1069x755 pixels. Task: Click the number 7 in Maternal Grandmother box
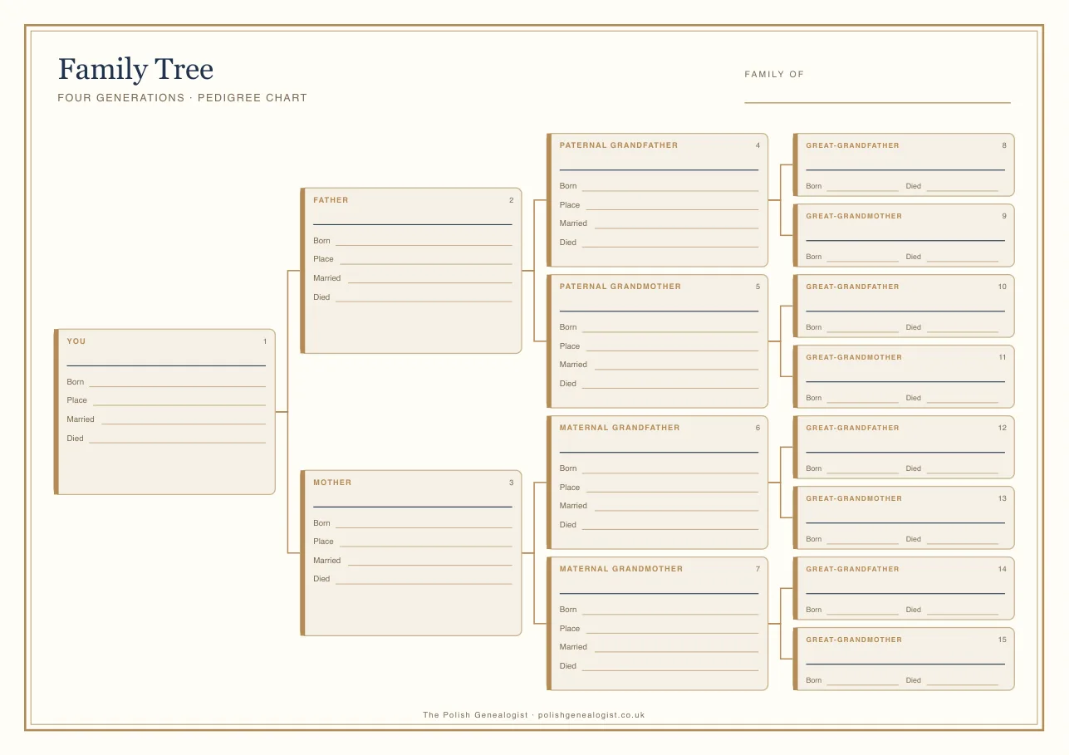[758, 569]
